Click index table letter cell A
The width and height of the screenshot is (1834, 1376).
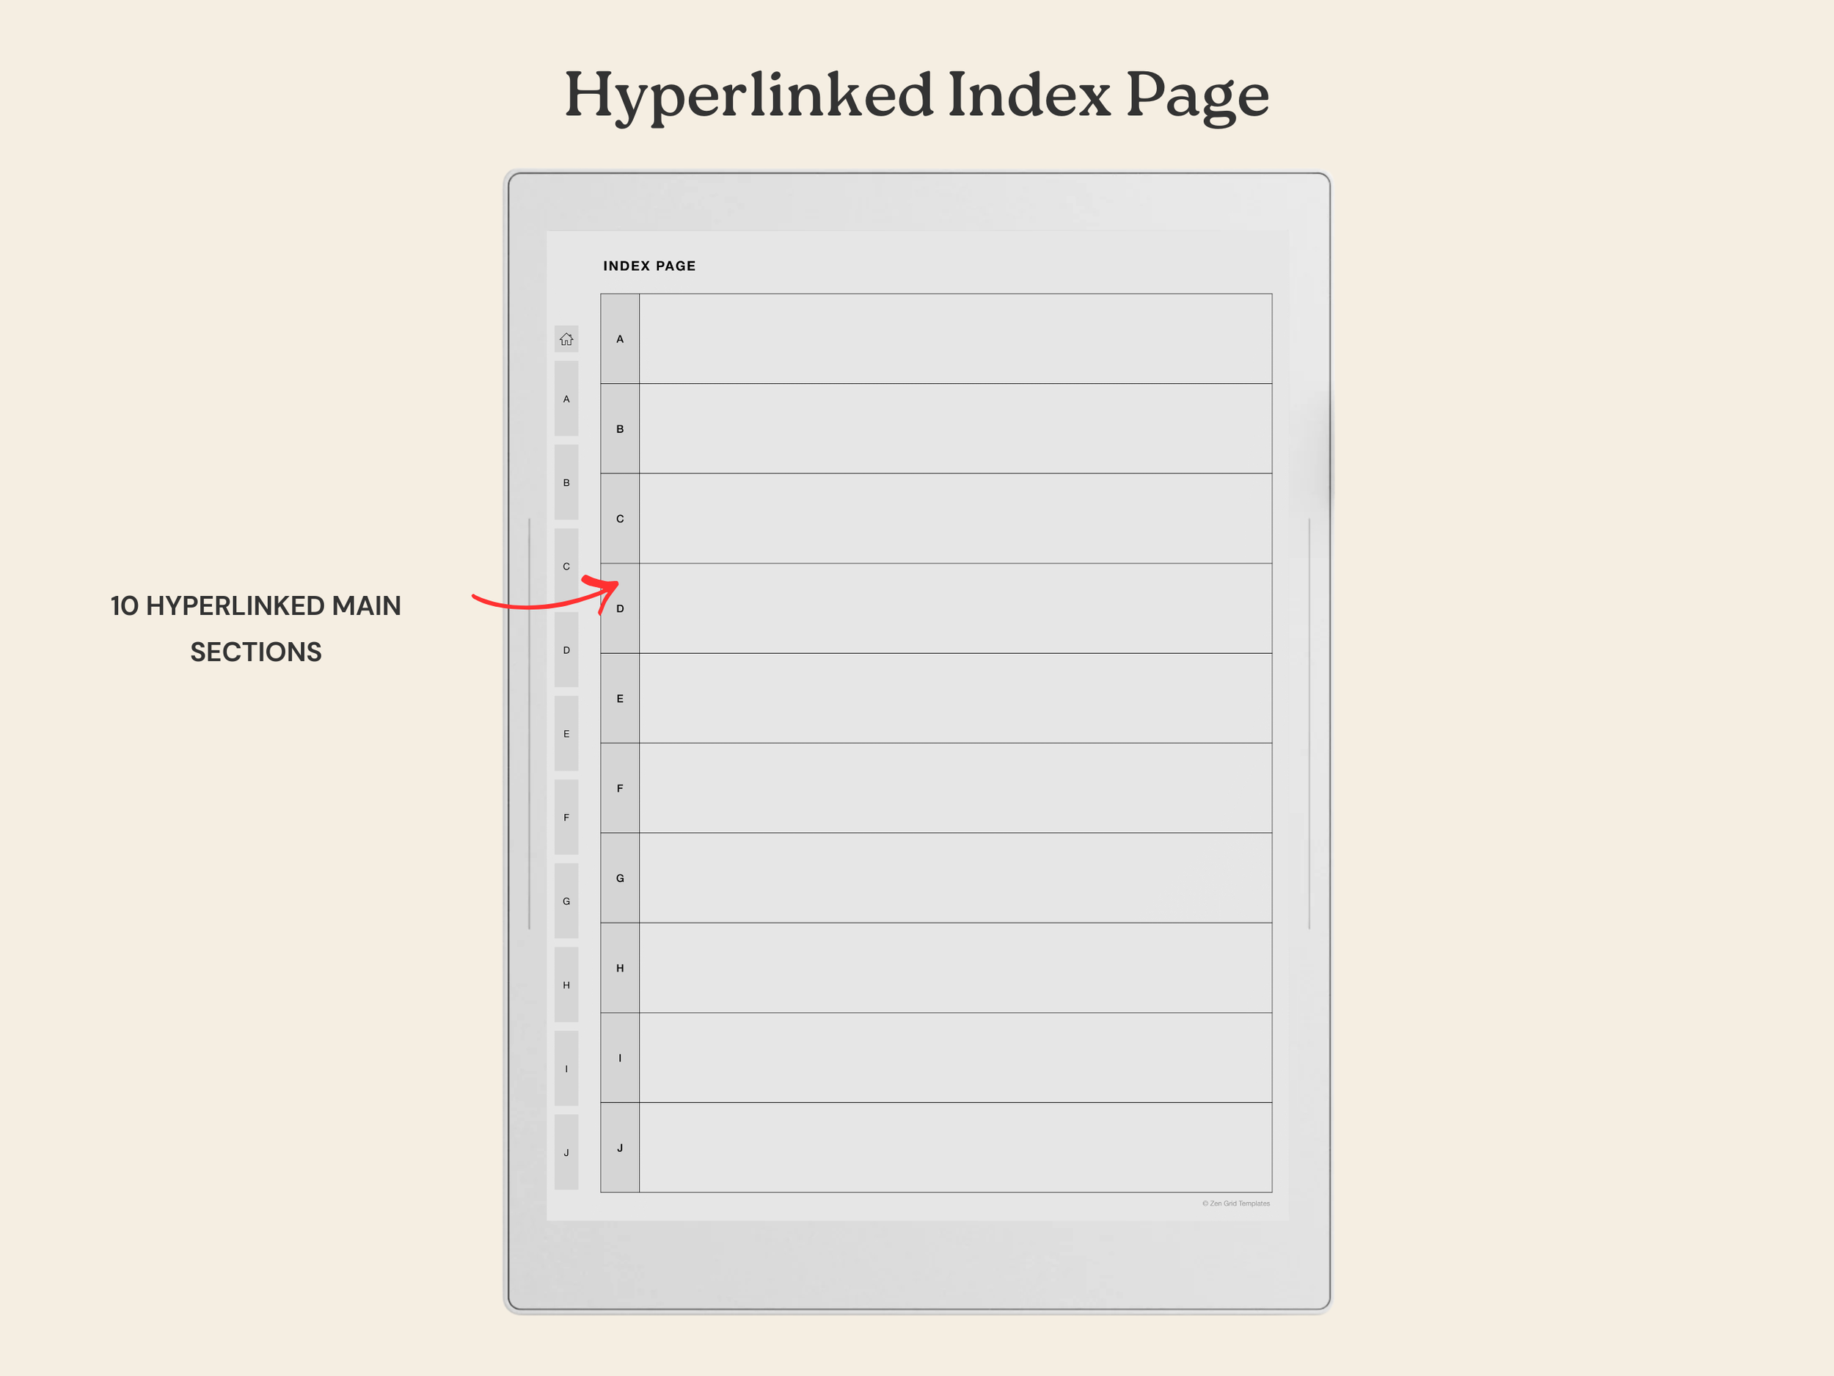click(619, 339)
